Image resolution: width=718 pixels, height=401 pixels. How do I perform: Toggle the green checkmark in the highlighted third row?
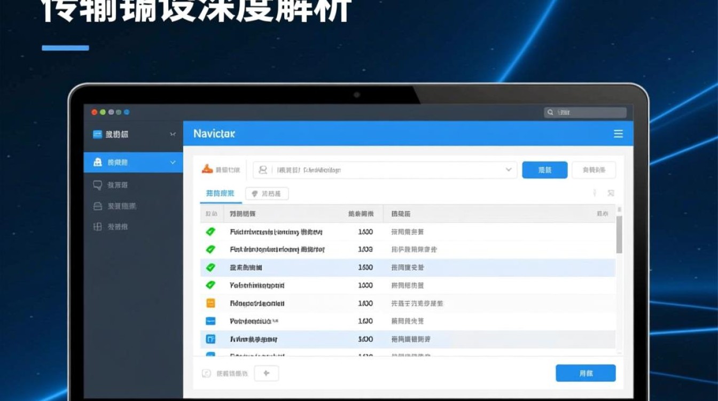point(210,267)
